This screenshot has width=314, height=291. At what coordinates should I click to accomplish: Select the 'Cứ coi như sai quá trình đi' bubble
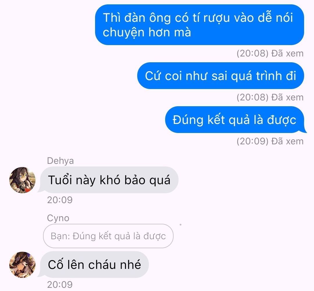[x=221, y=76]
